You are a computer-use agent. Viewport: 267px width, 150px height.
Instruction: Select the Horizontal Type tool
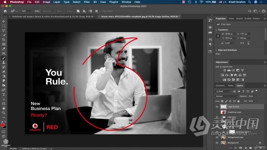[x=4, y=95]
